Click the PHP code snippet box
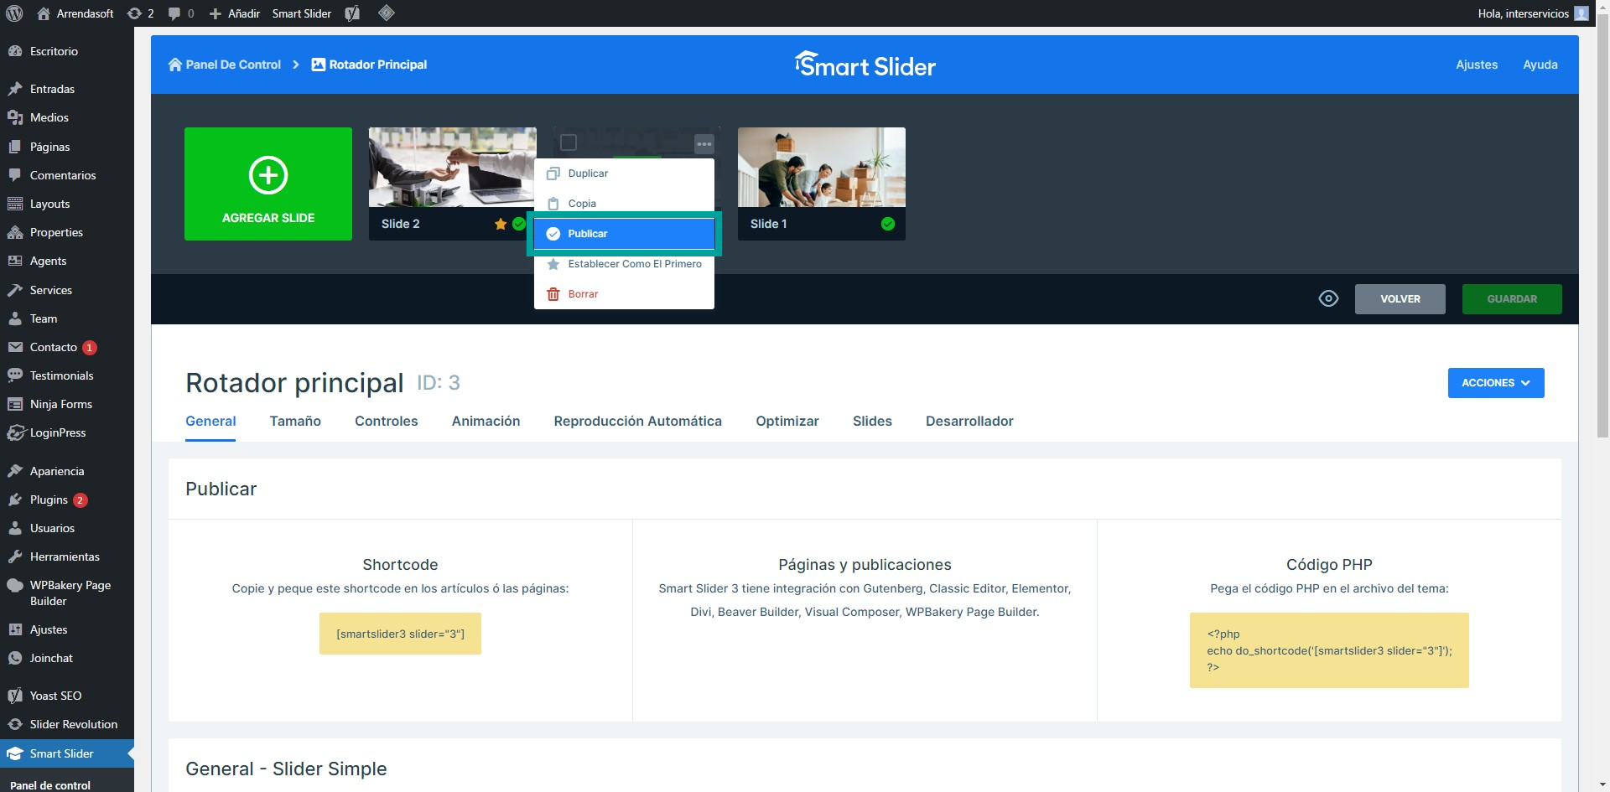1610x792 pixels. [1329, 650]
